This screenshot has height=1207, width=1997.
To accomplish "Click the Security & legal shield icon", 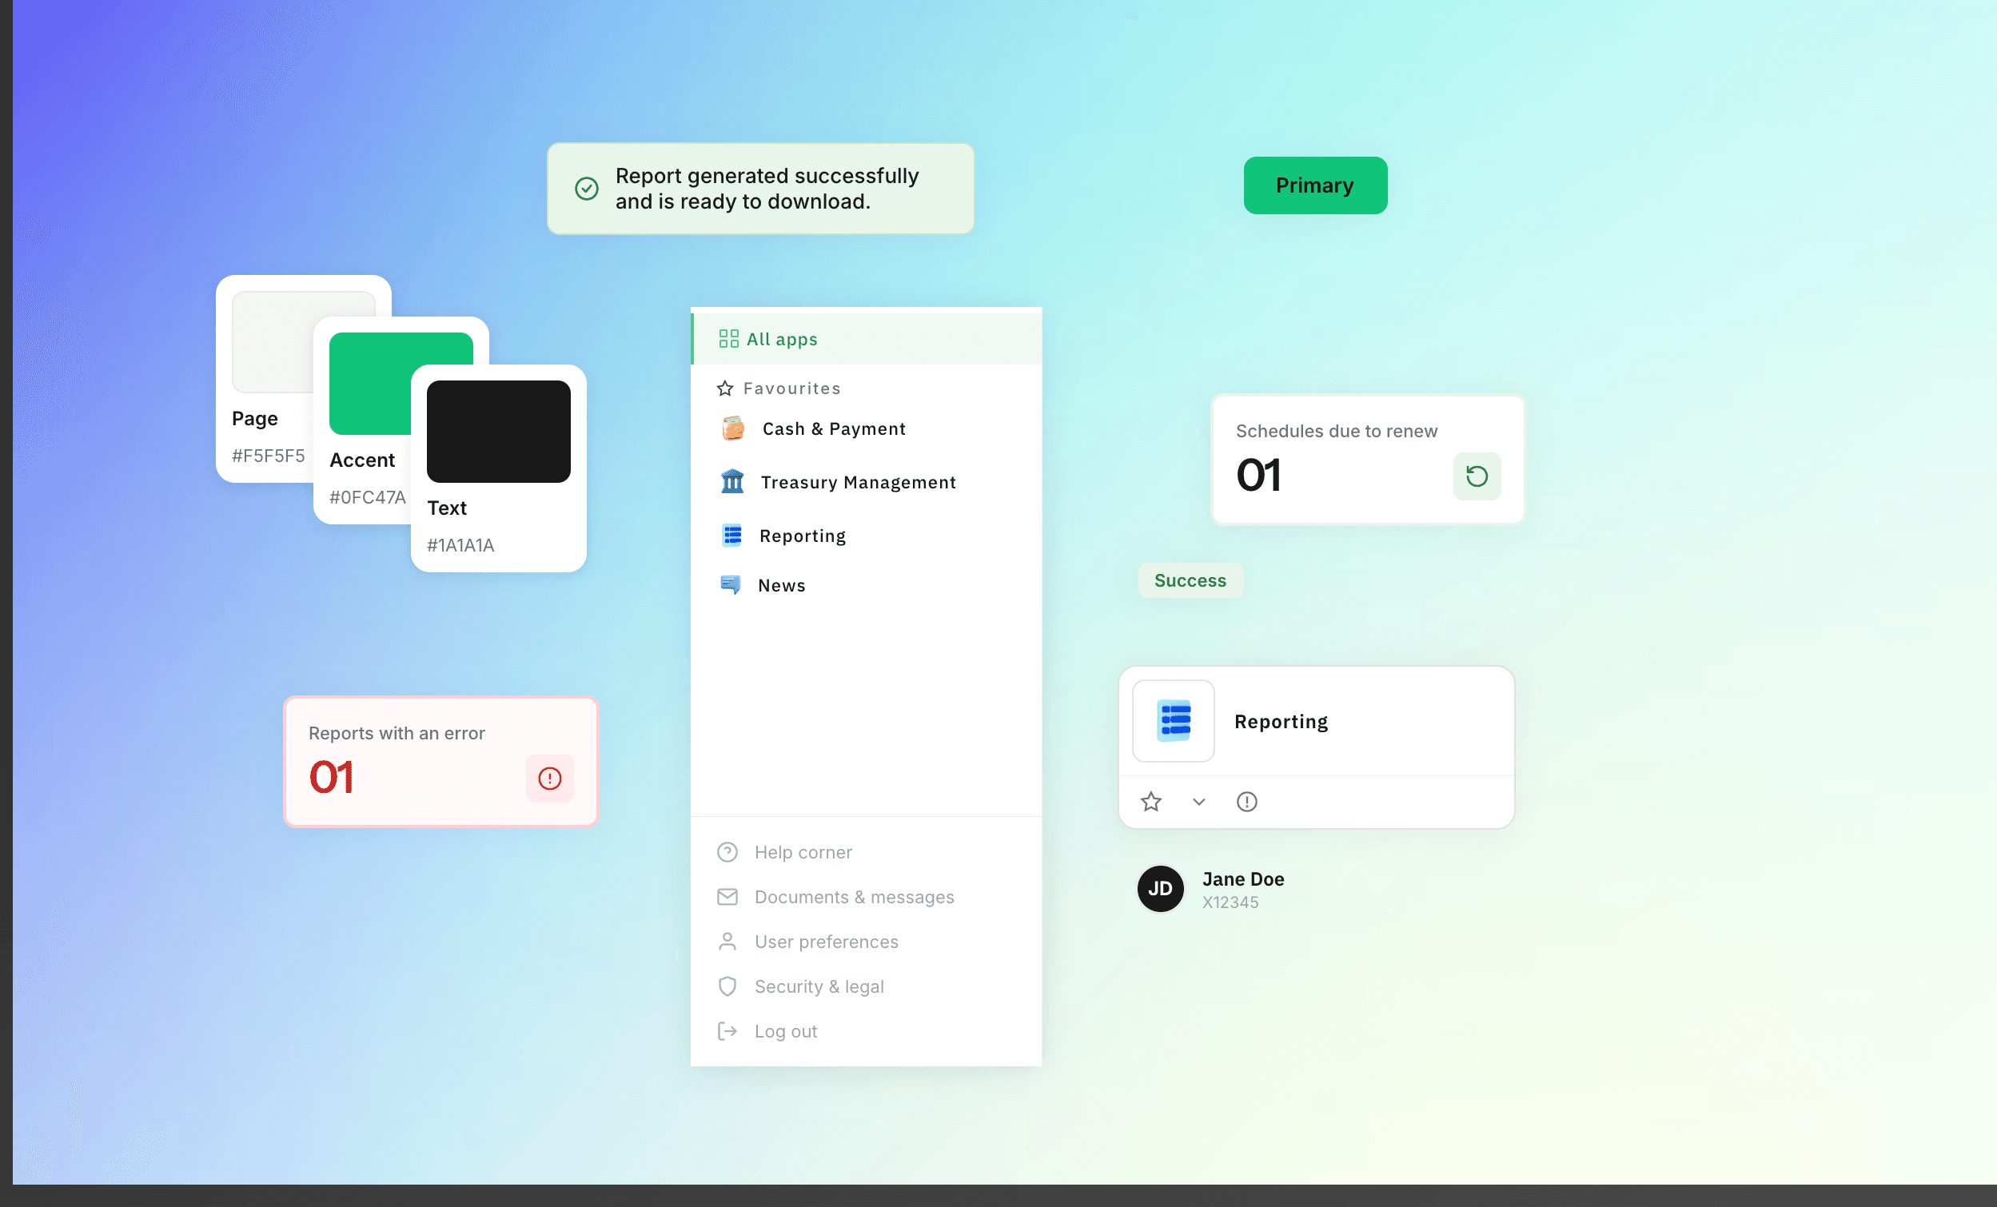I will tap(727, 986).
